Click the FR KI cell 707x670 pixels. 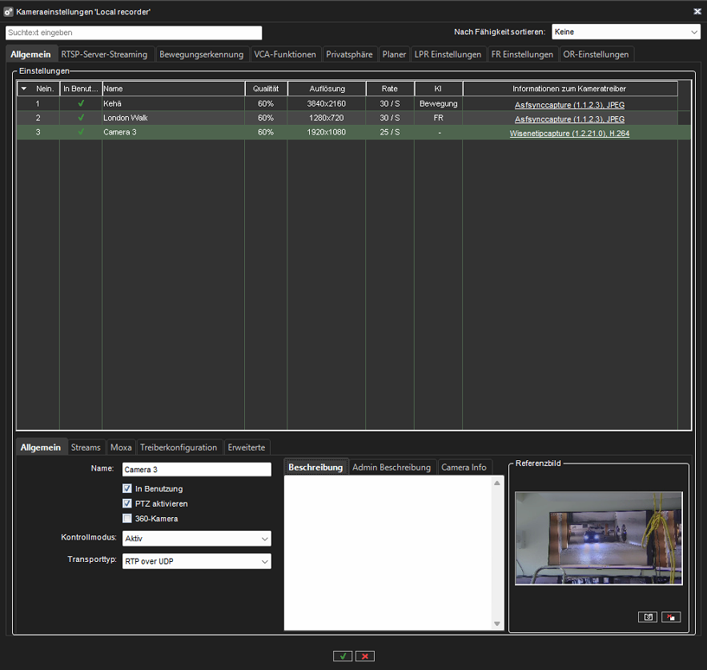[x=438, y=118]
